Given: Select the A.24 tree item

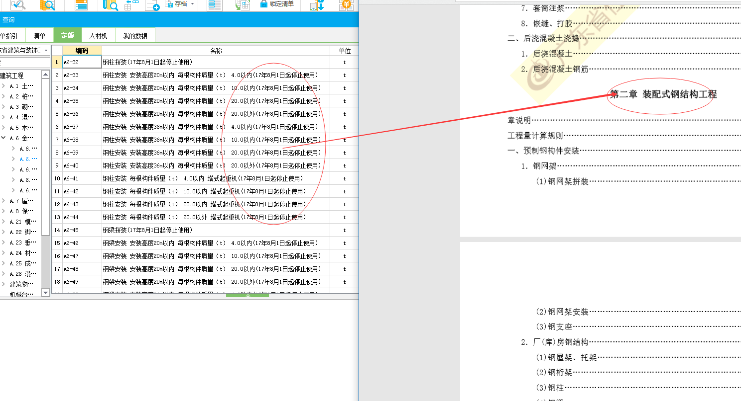Looking at the screenshot, I should tap(23, 253).
